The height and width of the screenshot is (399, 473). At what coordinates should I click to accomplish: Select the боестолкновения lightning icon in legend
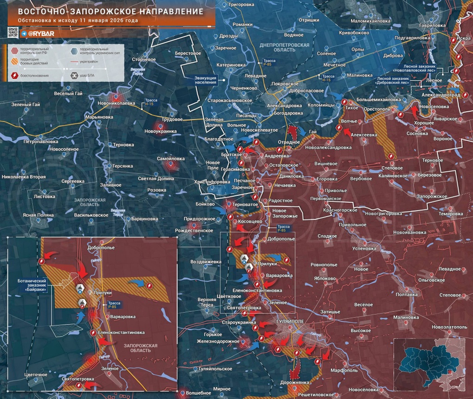point(14,75)
